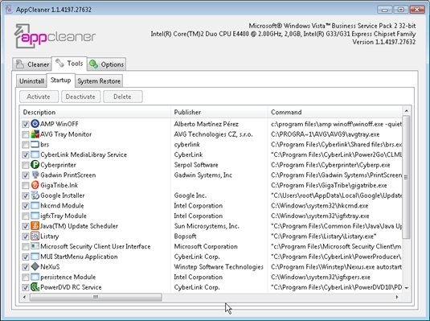Viewport: 430px width, 321px height.
Task: Click the Java(TM) Update Scheduler icon
Action: 35,226
